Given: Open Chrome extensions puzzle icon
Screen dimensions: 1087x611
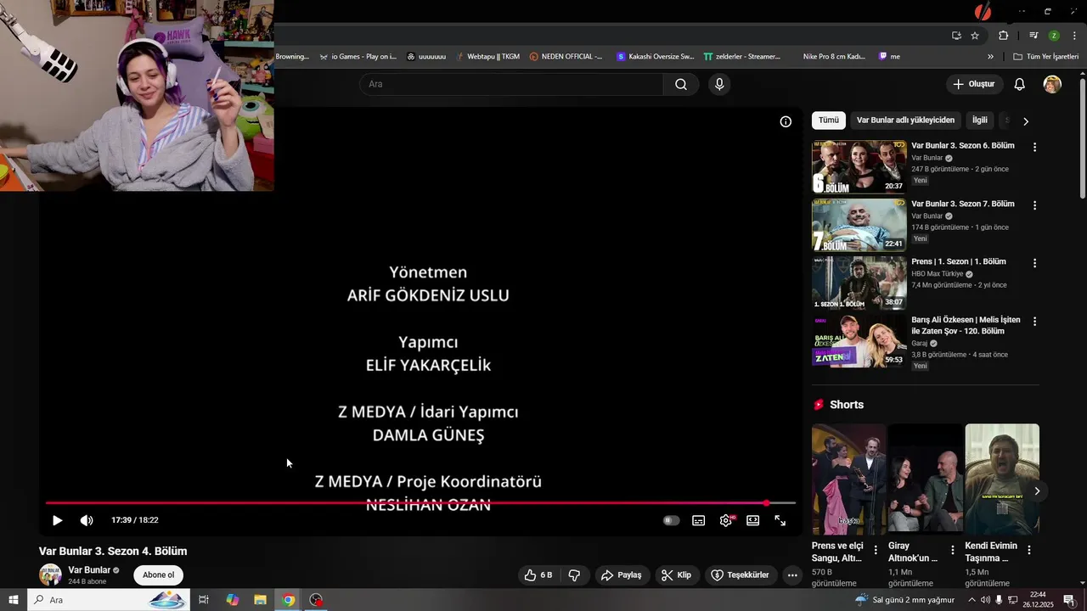Looking at the screenshot, I should pos(1003,36).
